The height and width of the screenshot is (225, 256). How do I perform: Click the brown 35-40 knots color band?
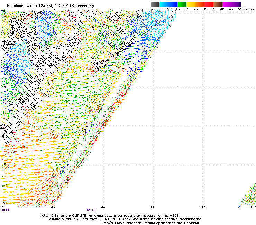pos(218,4)
